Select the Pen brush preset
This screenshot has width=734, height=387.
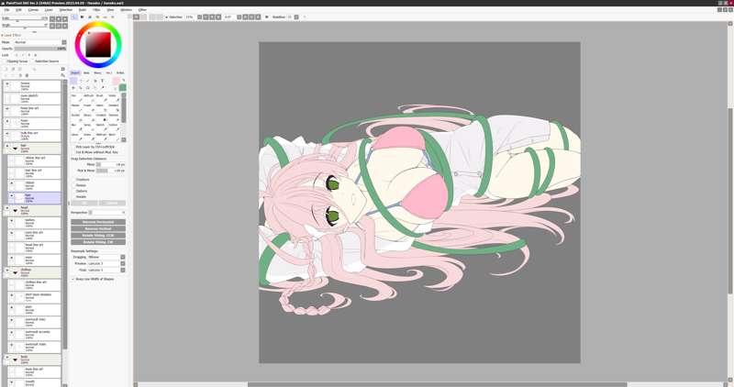tap(77, 98)
